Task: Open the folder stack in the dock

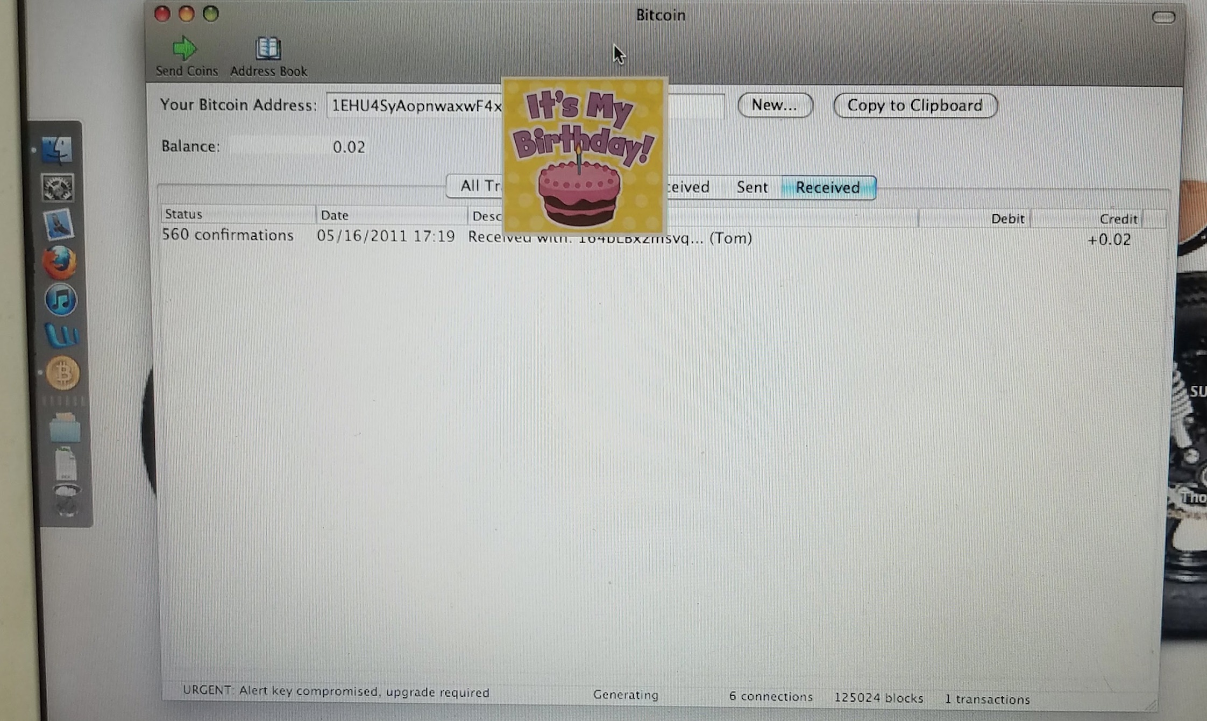Action: 65,428
